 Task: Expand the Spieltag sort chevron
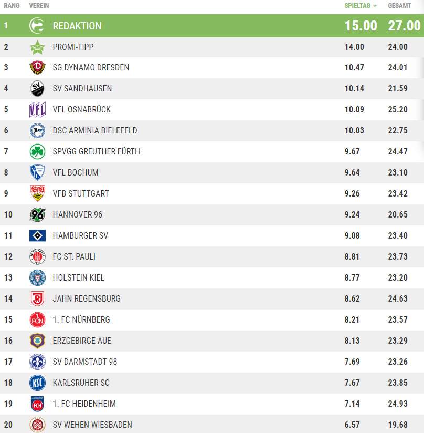click(x=375, y=6)
